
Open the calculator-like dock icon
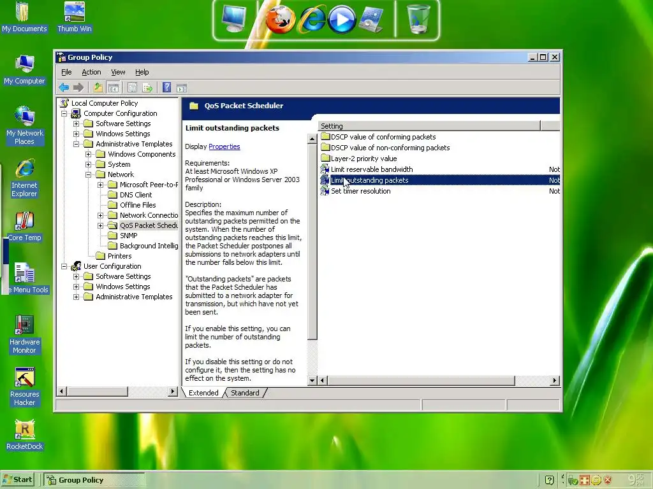click(371, 19)
